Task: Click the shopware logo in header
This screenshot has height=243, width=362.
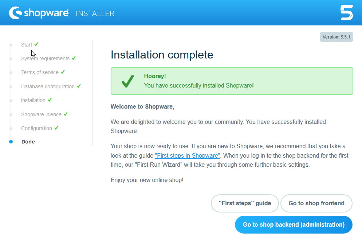Action: (39, 13)
